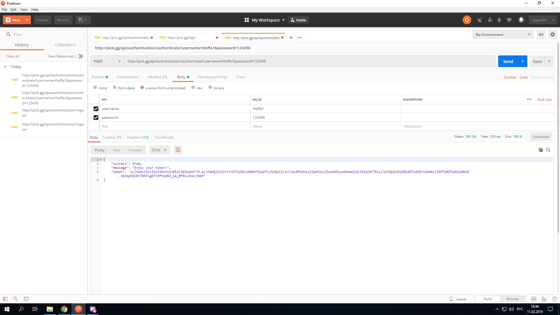The width and height of the screenshot is (560, 315).
Task: Click the environment quick look eye icon
Action: click(x=541, y=34)
